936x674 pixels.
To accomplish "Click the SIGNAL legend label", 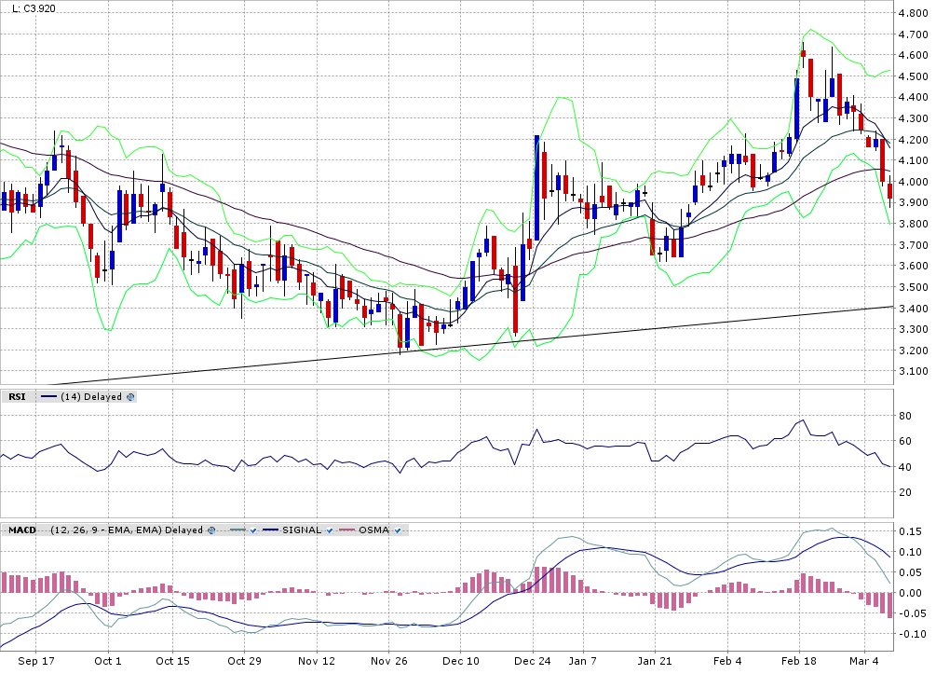I will tap(301, 530).
